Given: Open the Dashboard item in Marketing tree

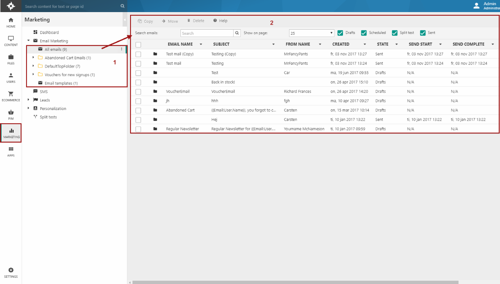Looking at the screenshot, I should pos(49,32).
